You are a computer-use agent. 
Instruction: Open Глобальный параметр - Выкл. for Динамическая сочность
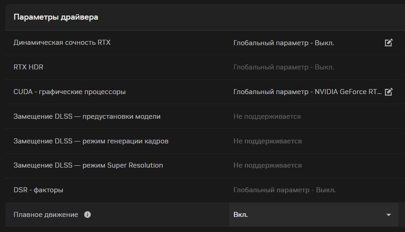tap(284, 43)
